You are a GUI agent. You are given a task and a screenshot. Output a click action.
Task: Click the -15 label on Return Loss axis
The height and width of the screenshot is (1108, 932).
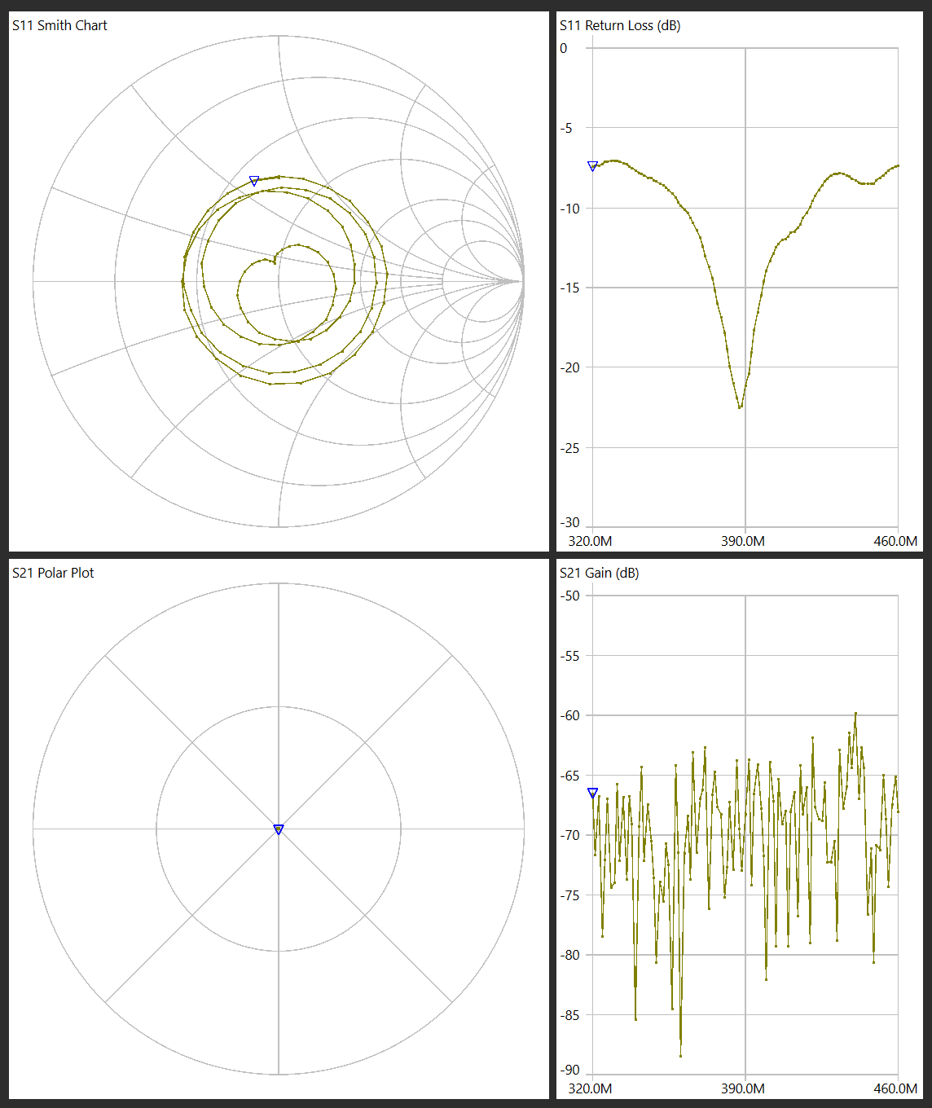pos(569,288)
